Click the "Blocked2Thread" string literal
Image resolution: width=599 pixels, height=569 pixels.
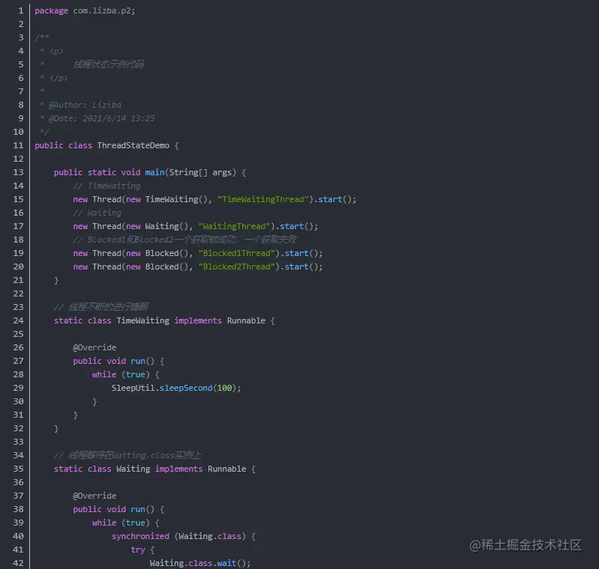pos(238,267)
